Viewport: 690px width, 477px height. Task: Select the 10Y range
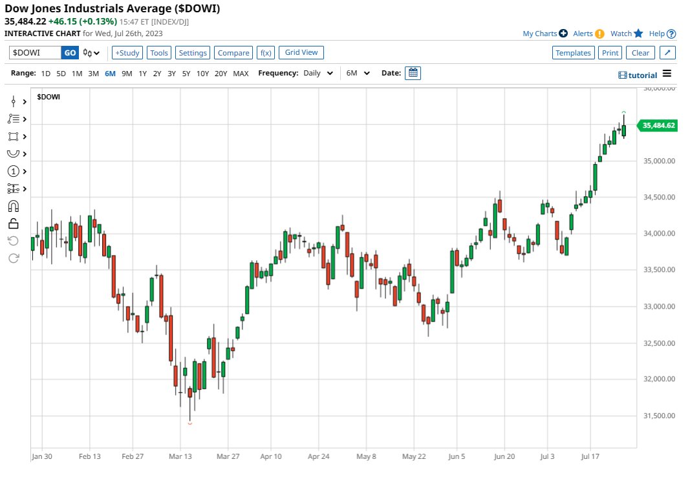[x=202, y=74]
